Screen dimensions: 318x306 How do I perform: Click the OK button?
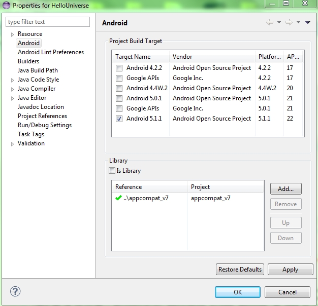237,292
